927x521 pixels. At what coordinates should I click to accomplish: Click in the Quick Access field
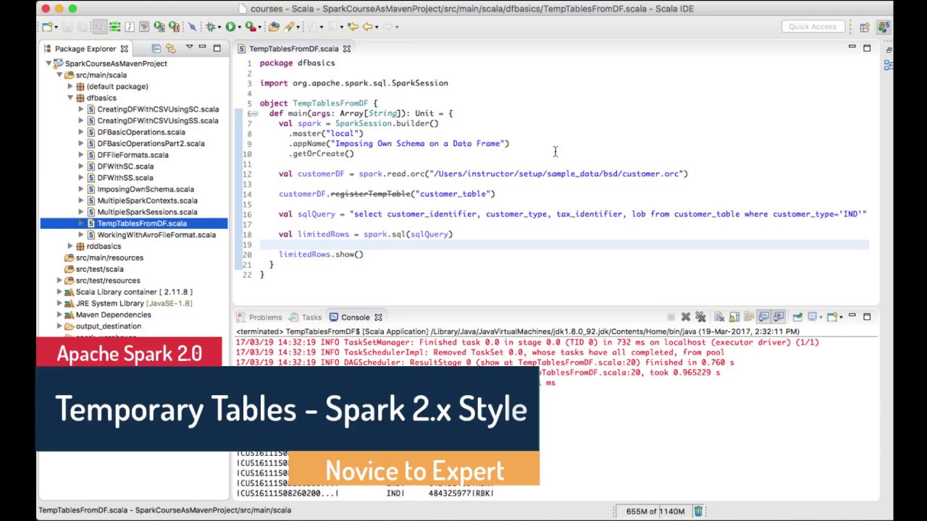(812, 27)
